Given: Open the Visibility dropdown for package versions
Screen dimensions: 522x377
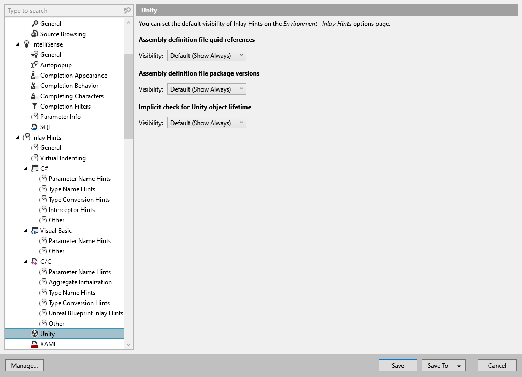Looking at the screenshot, I should click(x=207, y=89).
